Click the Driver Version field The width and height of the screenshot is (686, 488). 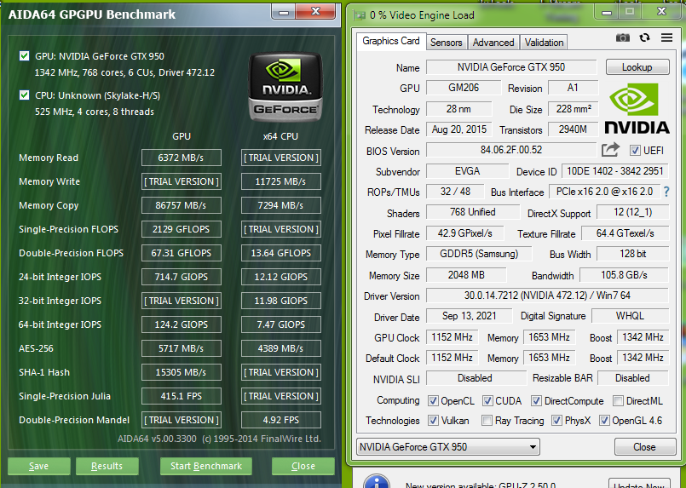click(x=547, y=296)
